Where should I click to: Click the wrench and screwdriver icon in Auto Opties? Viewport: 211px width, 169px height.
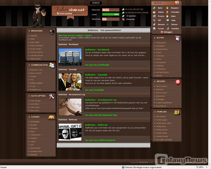point(52,96)
